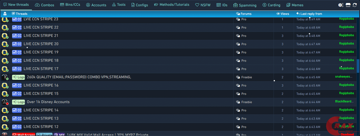Open thread LIVE CCN STRIPE 17
This screenshot has width=360, height=136.
click(41, 69)
